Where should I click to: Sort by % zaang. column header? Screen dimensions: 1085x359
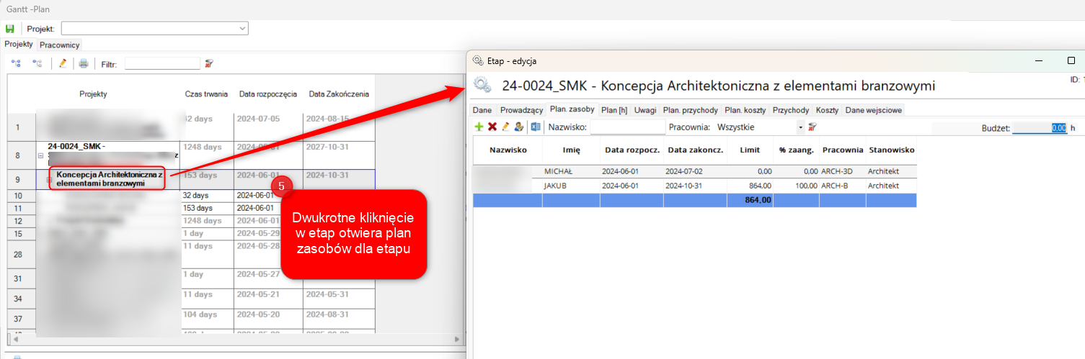[x=797, y=150]
